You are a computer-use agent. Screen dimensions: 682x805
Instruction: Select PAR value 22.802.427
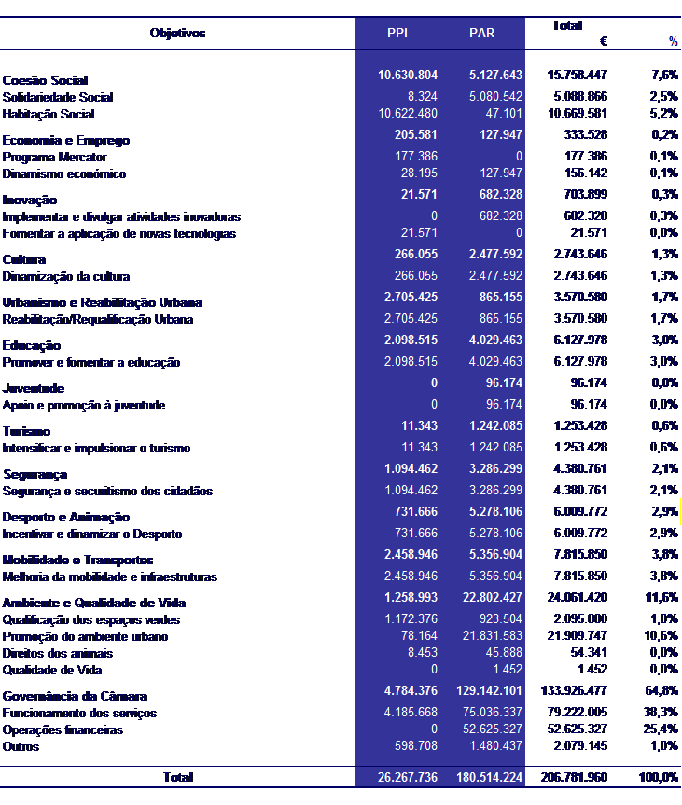(x=493, y=598)
